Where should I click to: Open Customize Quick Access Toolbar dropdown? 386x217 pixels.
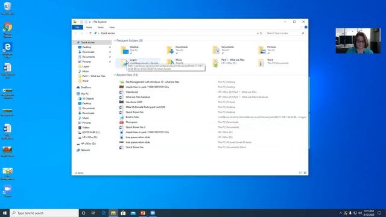(90, 22)
